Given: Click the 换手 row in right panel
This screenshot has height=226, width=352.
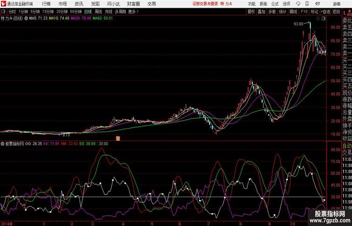Looking at the screenshot, I should point(347,126).
